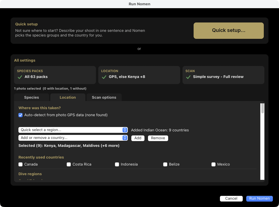Click the Recently used countries heading
279x207 pixels.
click(x=41, y=157)
